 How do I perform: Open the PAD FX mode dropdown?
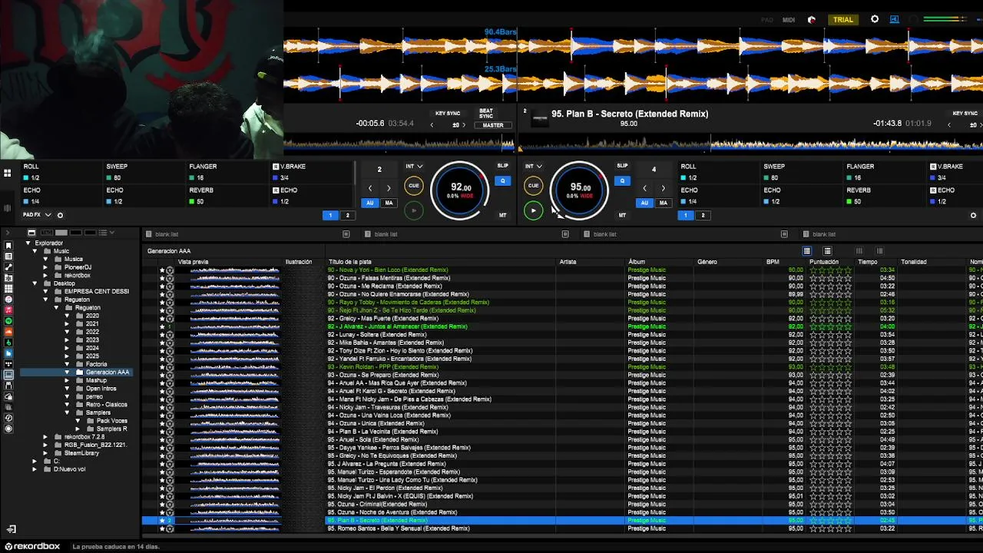pos(37,215)
